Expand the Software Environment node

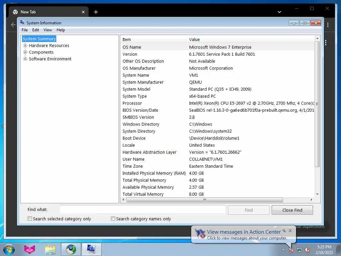pyautogui.click(x=25, y=59)
